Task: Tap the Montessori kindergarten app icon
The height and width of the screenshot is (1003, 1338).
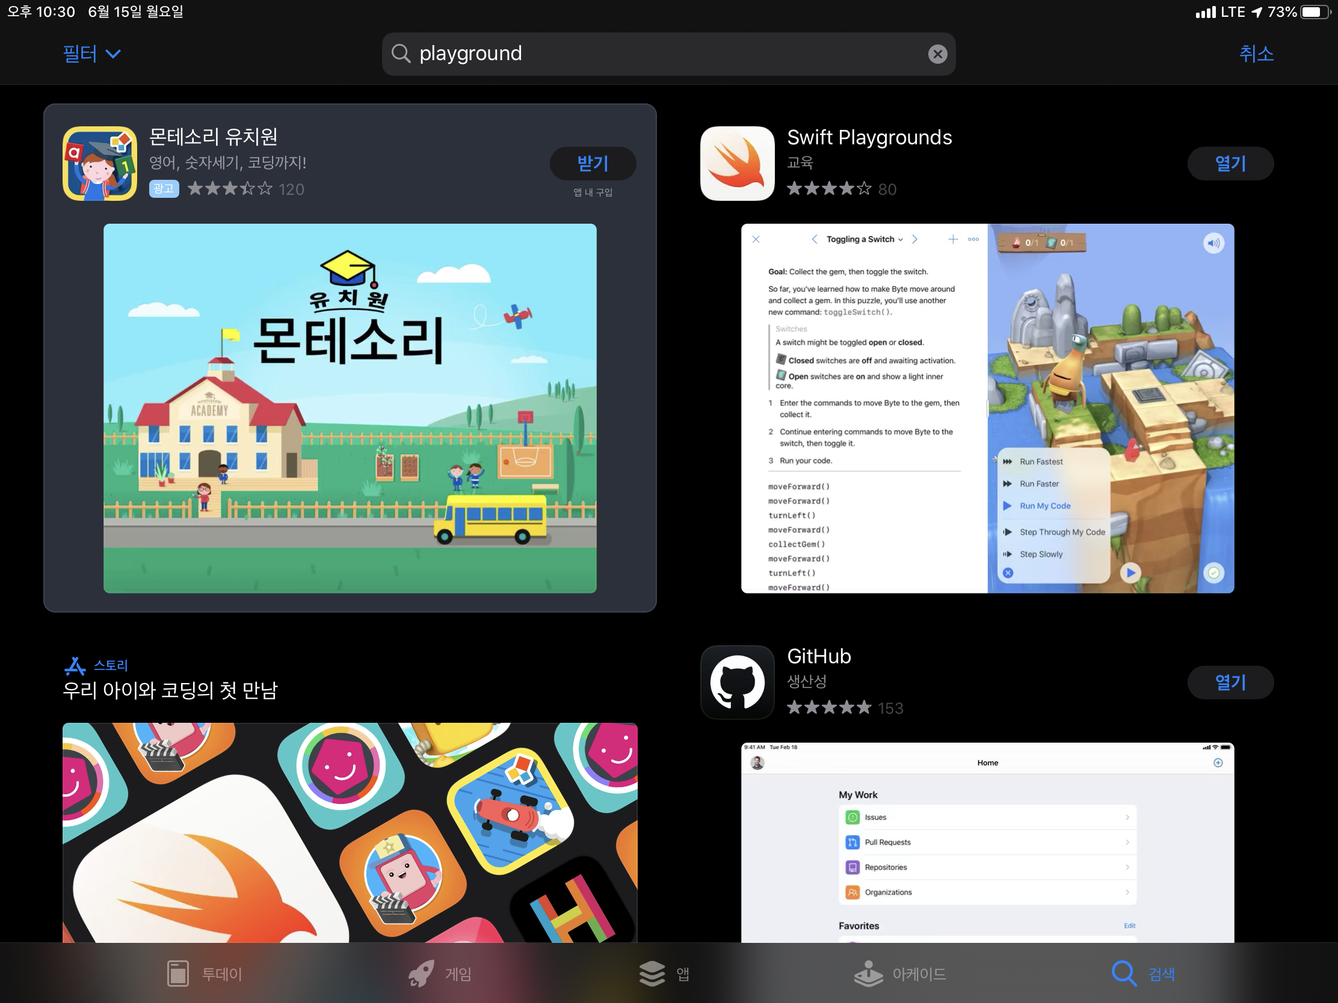Action: [100, 163]
